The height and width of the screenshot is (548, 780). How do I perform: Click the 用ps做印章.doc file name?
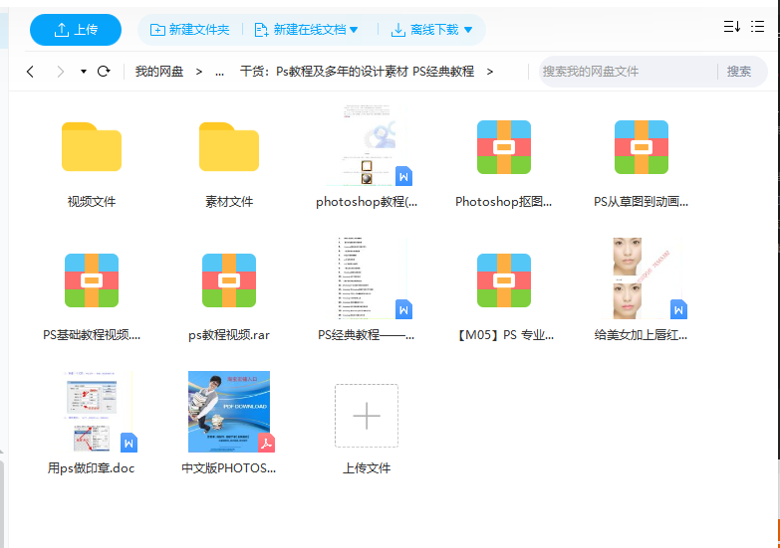[91, 468]
